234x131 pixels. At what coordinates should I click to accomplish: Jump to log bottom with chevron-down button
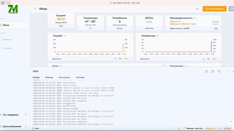pos(231,122)
